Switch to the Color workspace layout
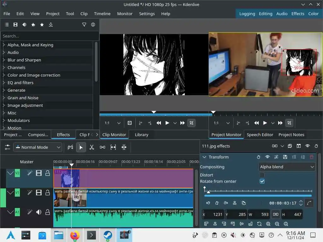The width and height of the screenshot is (323, 242). 313,14
